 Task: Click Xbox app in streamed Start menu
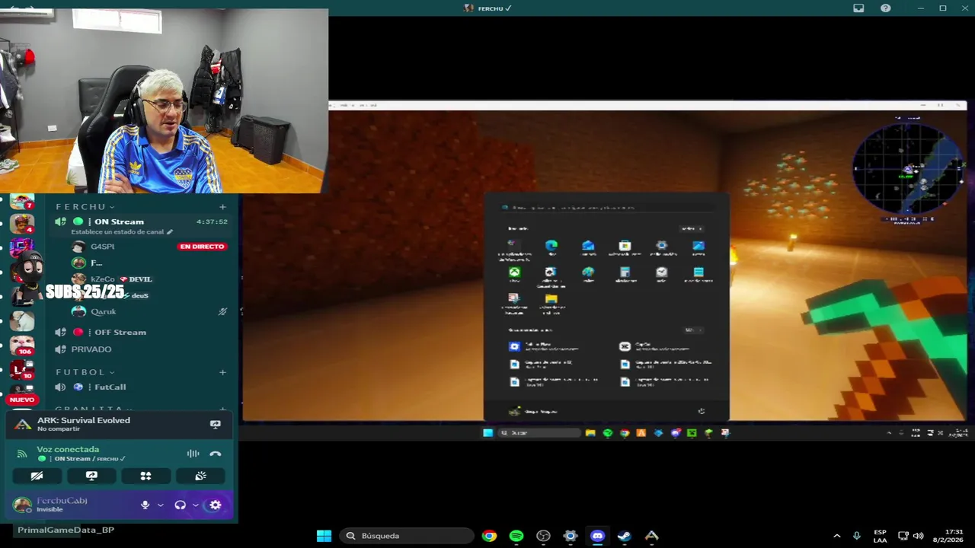(515, 272)
